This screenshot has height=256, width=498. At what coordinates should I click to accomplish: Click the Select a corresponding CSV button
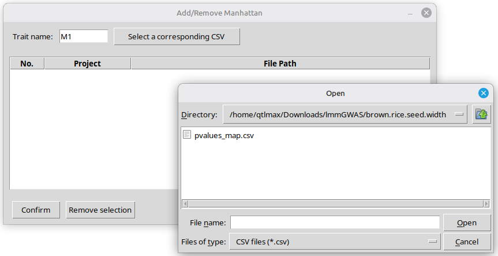pos(176,37)
